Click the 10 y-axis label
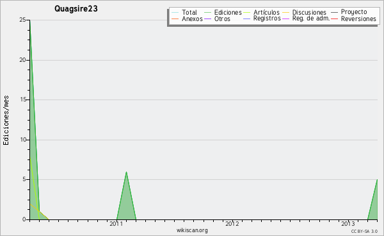This screenshot has height=236, width=384. [22, 140]
